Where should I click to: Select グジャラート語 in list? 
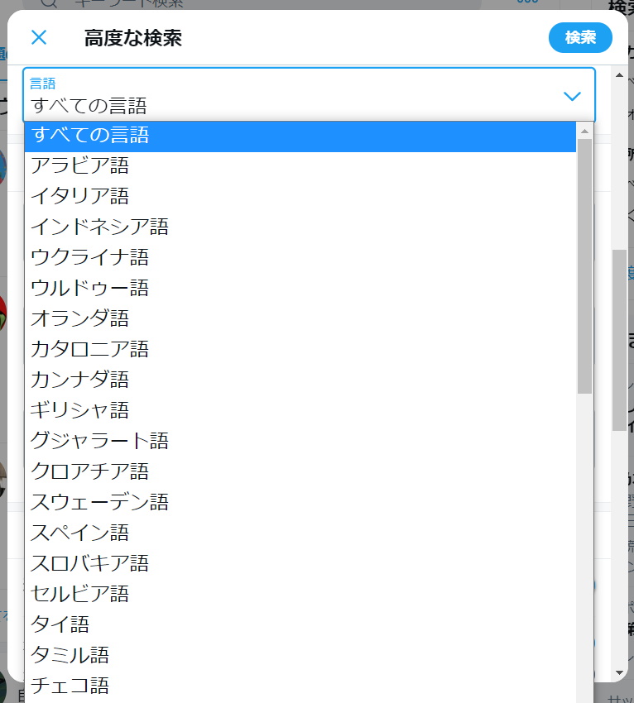click(99, 441)
